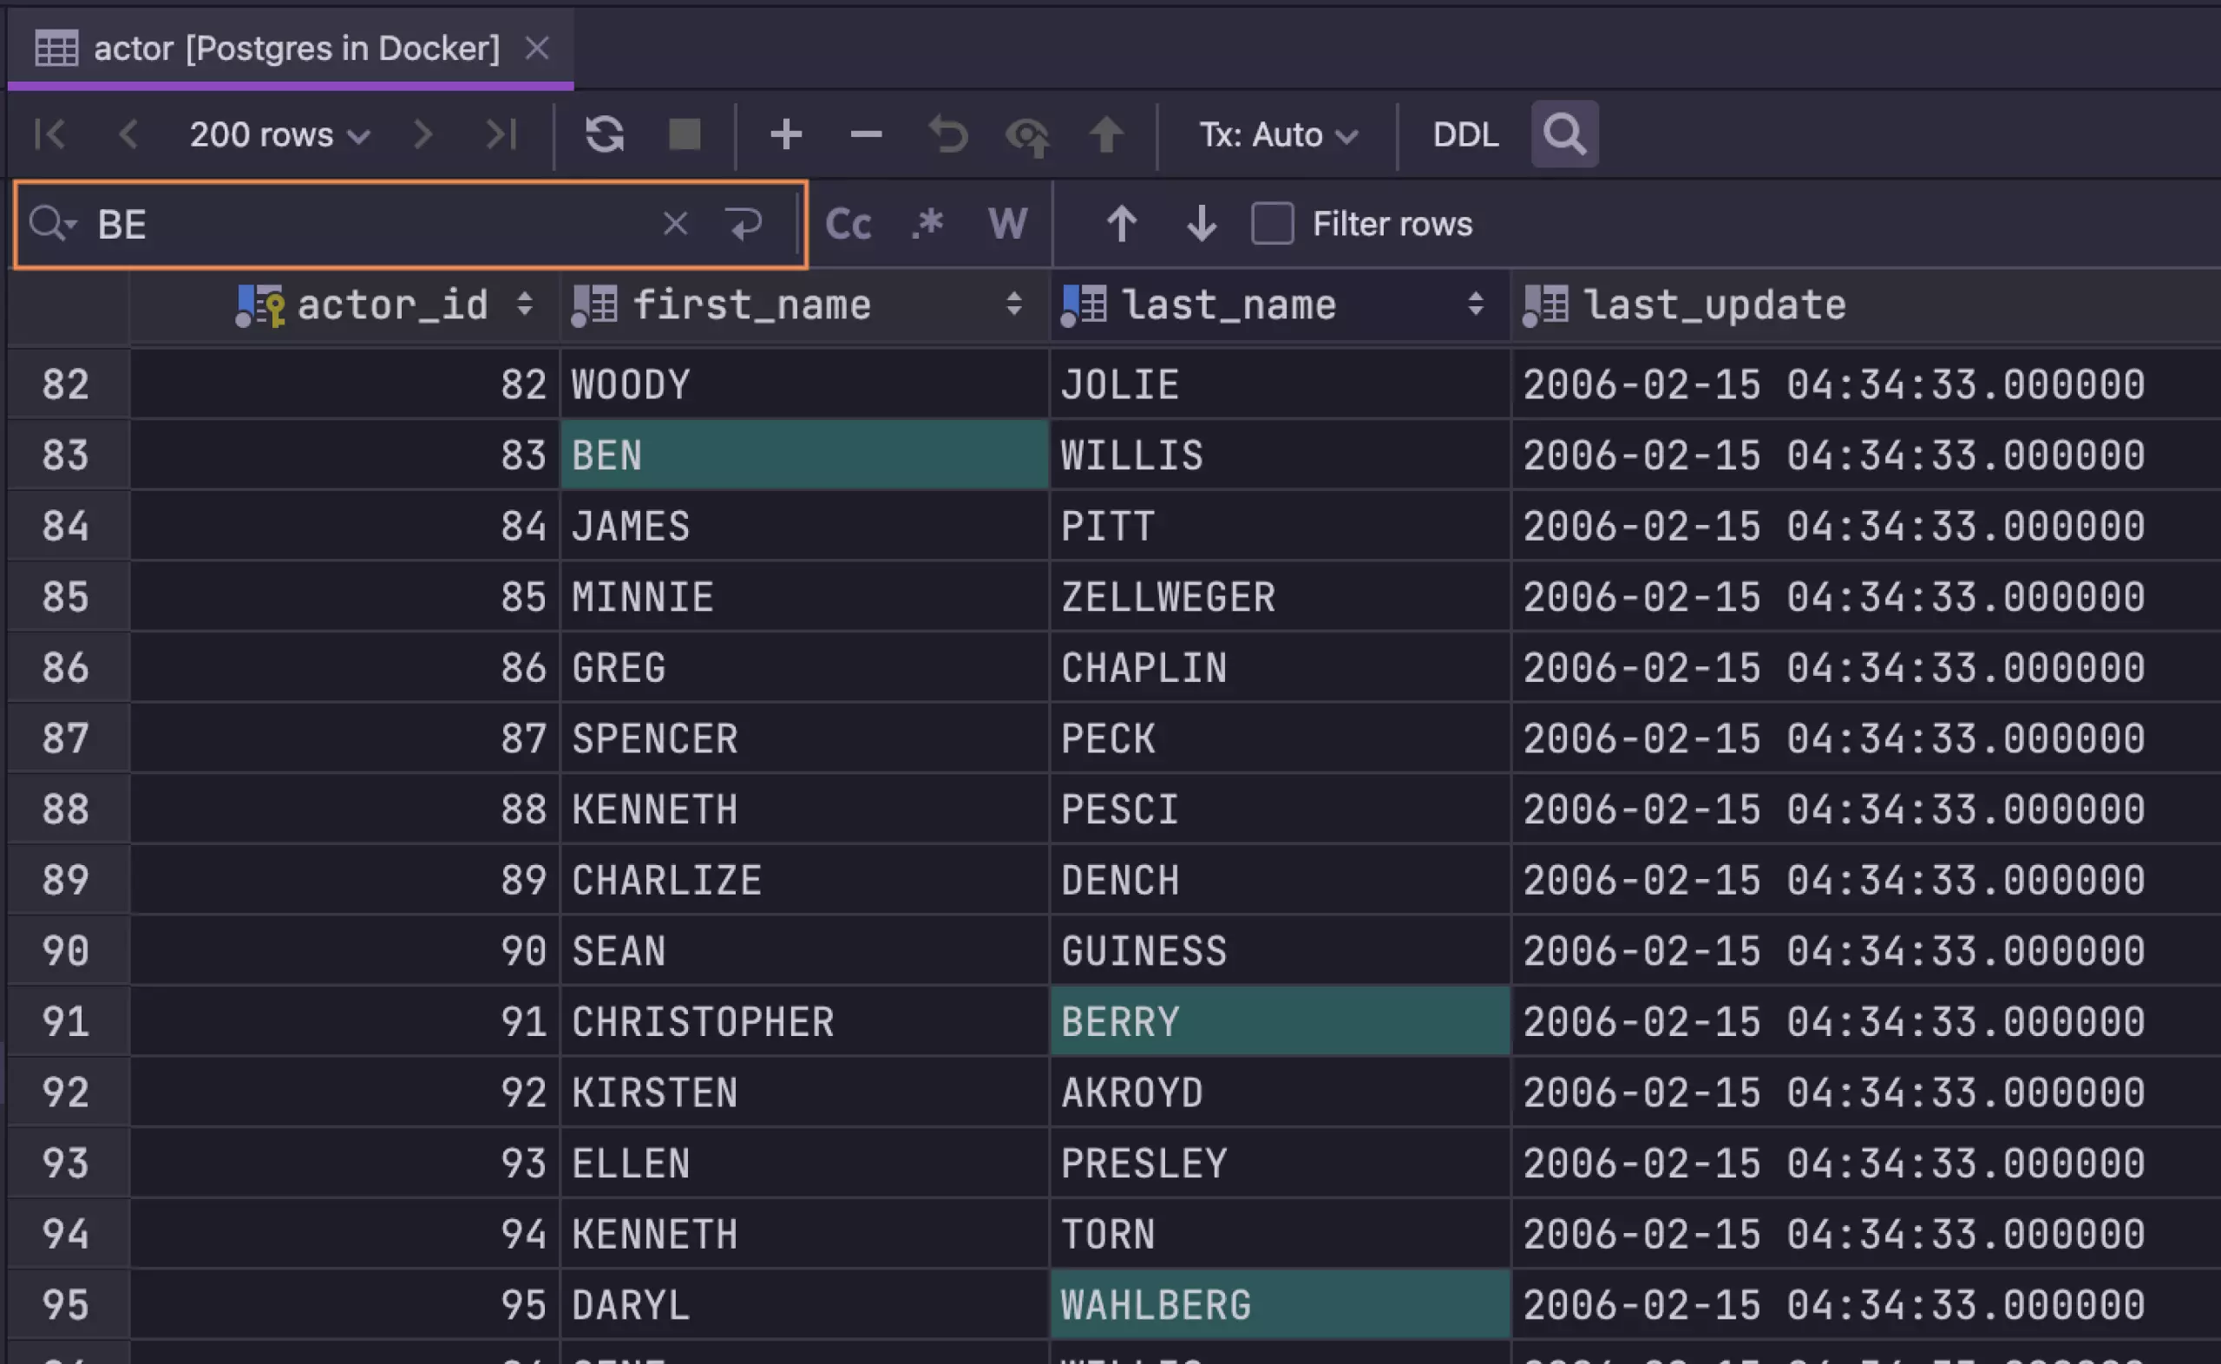Toggle case-sensitive search with Cc button
This screenshot has width=2221, height=1364.
[x=848, y=222]
